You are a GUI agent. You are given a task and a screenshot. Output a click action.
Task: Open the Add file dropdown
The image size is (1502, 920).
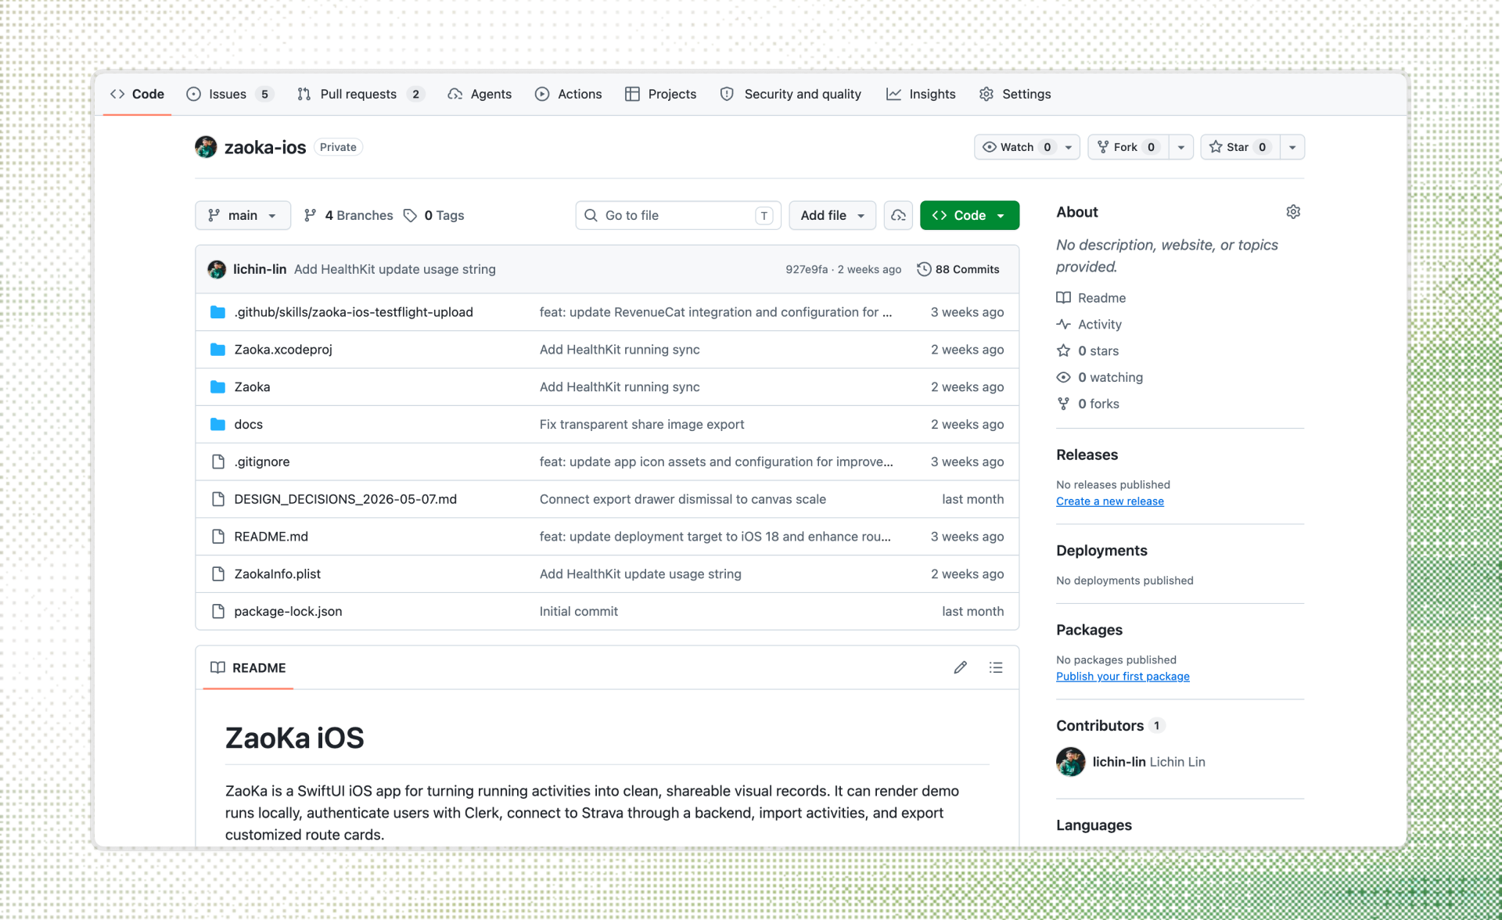(832, 215)
